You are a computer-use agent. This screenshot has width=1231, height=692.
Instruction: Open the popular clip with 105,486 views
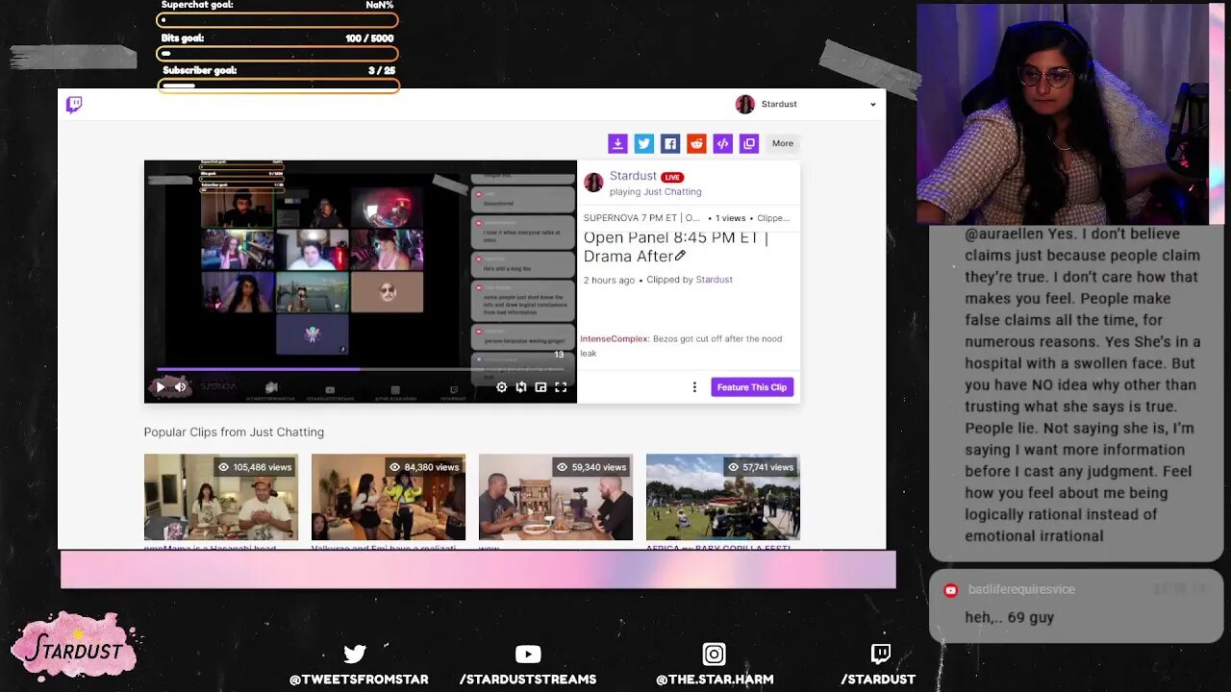tap(221, 497)
